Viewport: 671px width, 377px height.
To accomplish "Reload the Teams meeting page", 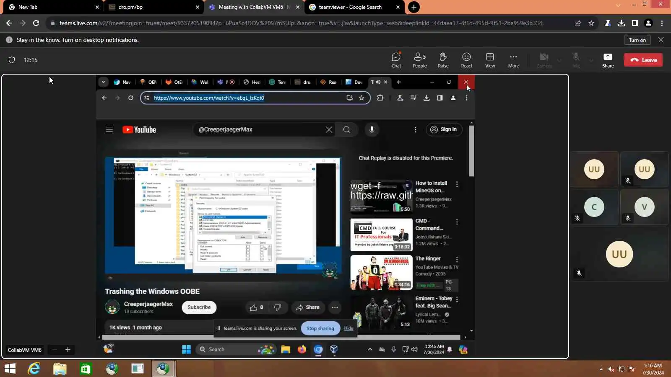I will pos(36,23).
